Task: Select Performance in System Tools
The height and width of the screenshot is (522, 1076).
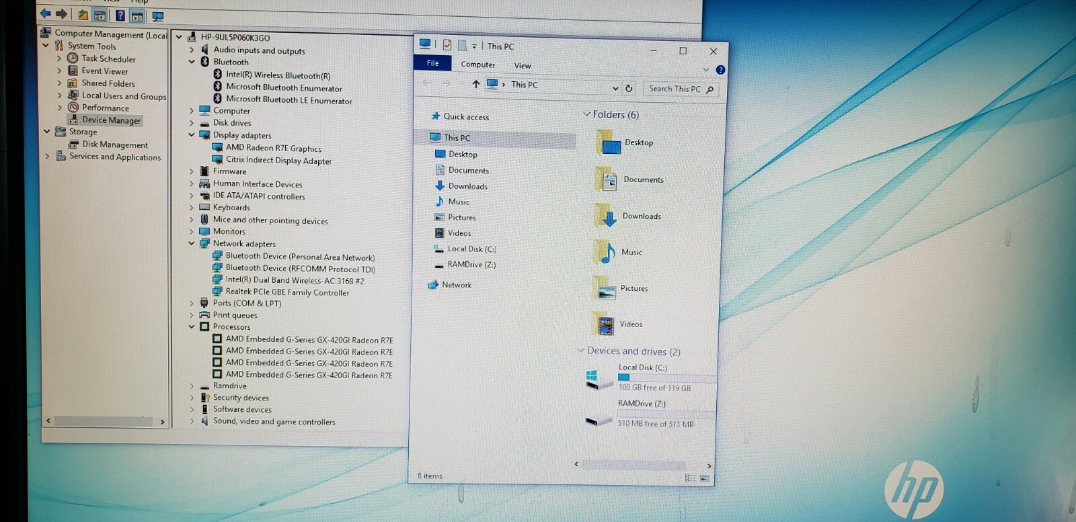Action: point(106,107)
